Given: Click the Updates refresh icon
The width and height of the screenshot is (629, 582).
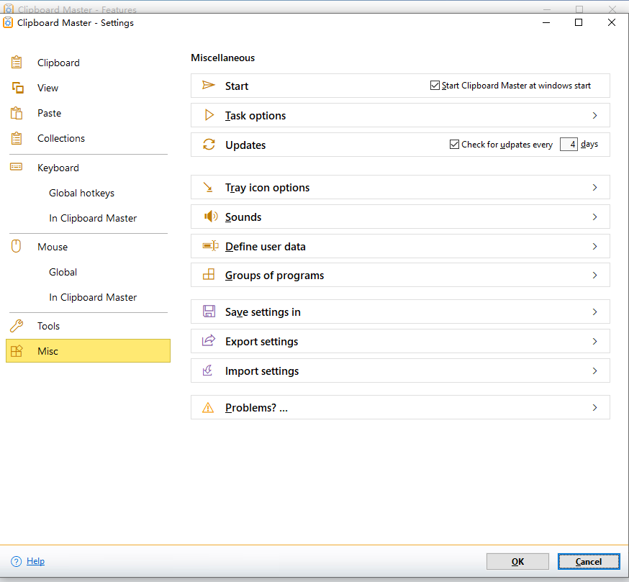Looking at the screenshot, I should point(209,145).
